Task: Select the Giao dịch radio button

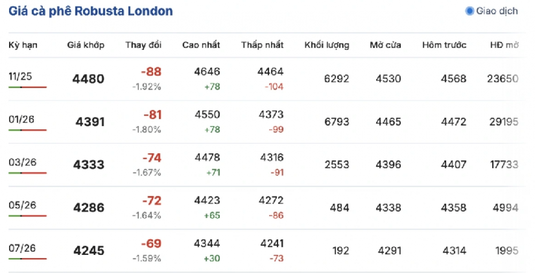Action: point(470,11)
